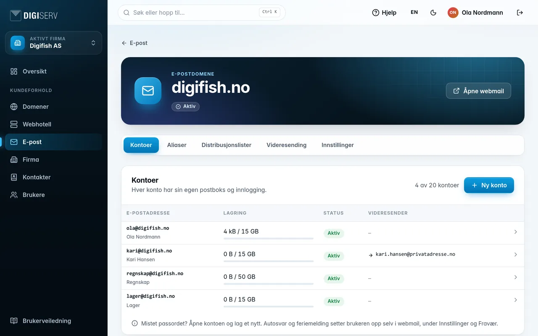Select the Kontoer tab
538x336 pixels.
[141, 145]
